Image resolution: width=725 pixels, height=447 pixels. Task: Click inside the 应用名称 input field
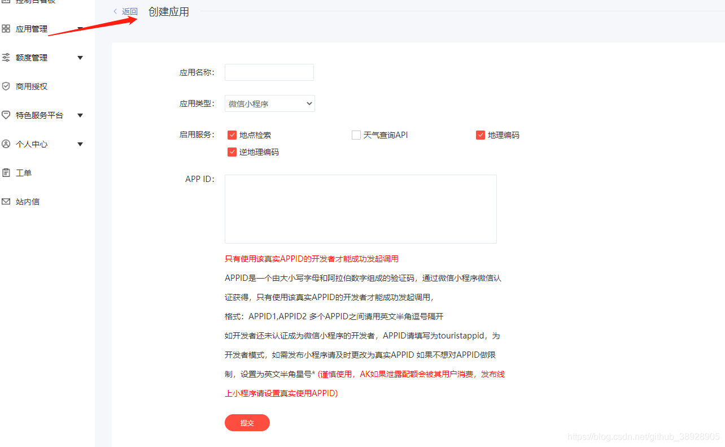(269, 72)
